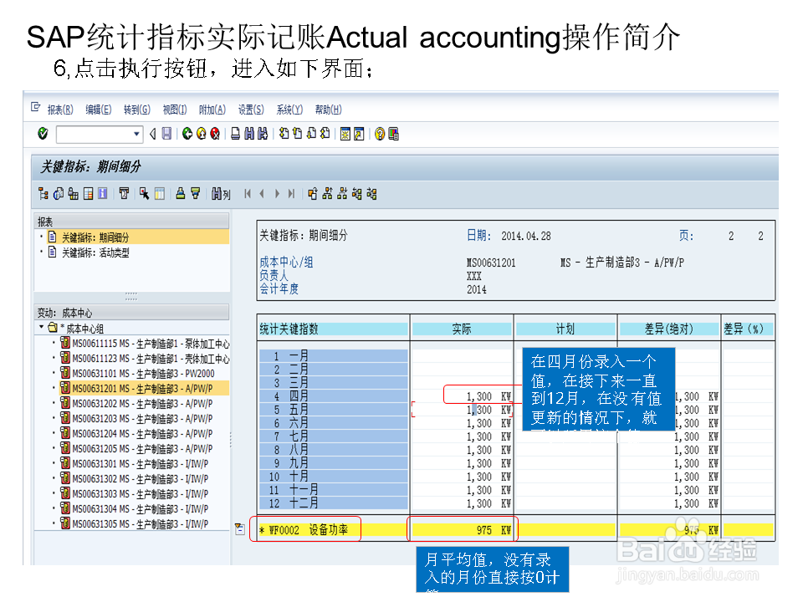Click the navigation tree on/off icon
This screenshot has width=803, height=602.
pyautogui.click(x=43, y=193)
